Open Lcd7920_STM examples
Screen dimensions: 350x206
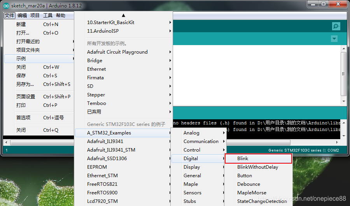click(x=123, y=201)
